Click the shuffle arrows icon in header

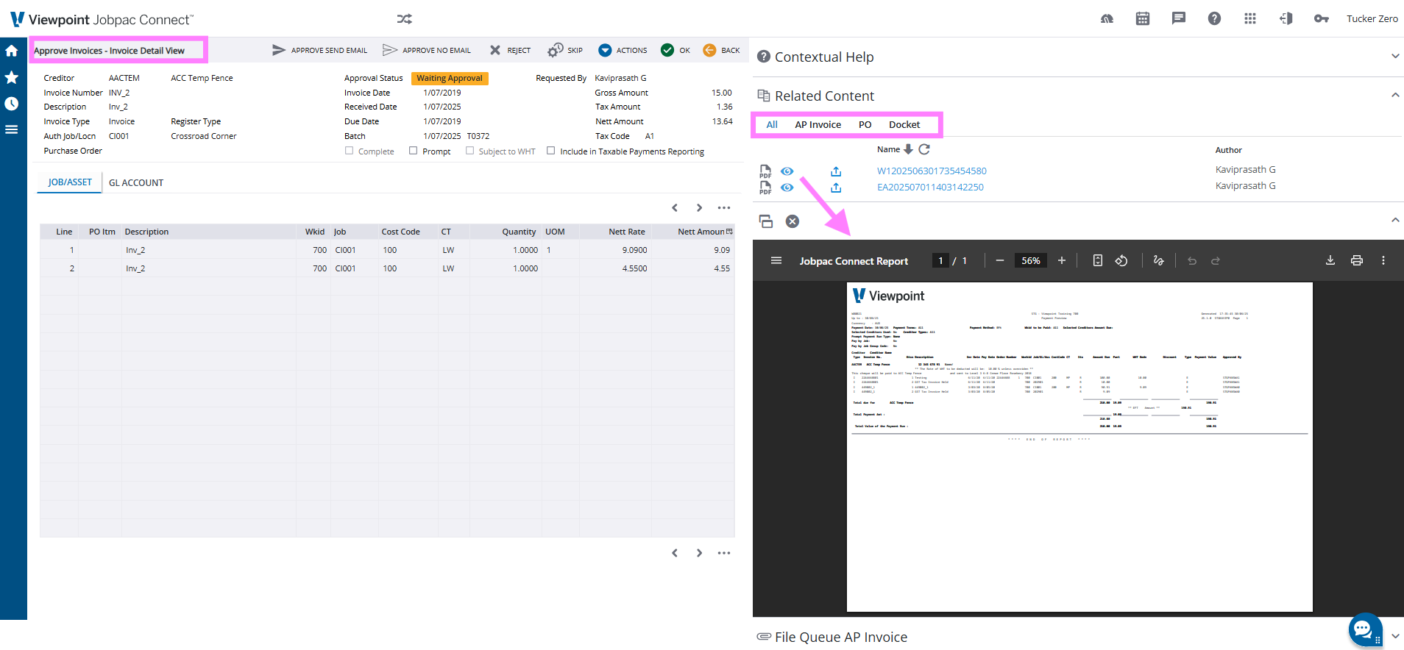(405, 19)
